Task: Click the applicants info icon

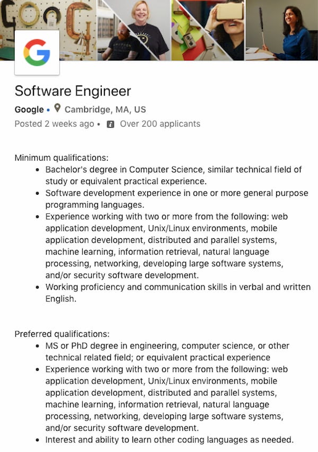Action: [110, 124]
